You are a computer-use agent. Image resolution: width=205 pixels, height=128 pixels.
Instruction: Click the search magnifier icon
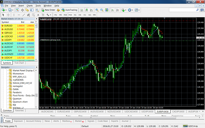coord(197,10)
